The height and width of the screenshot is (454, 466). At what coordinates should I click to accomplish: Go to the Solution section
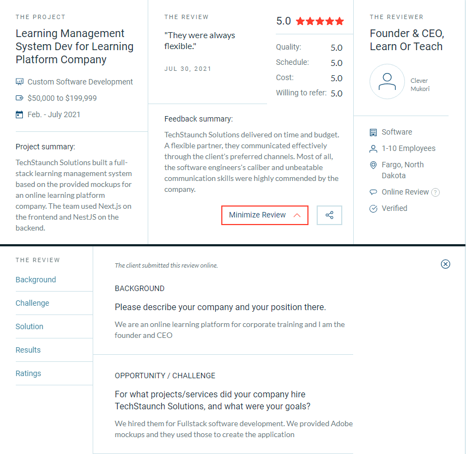[29, 326]
